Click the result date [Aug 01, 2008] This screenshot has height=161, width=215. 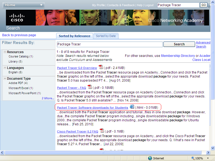coord(120,80)
